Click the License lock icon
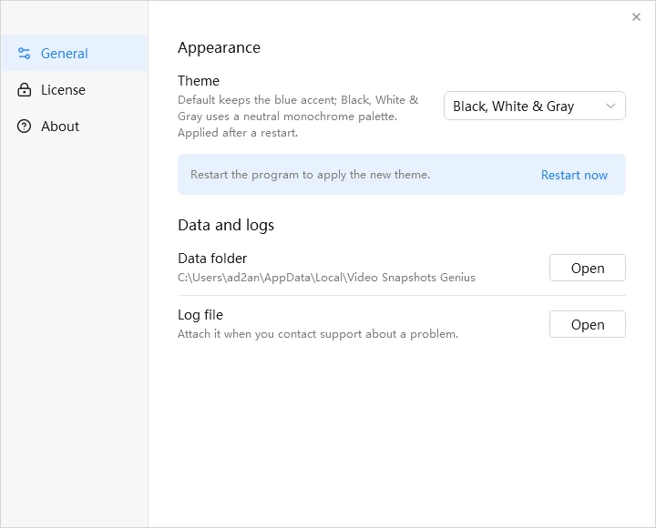 [25, 90]
